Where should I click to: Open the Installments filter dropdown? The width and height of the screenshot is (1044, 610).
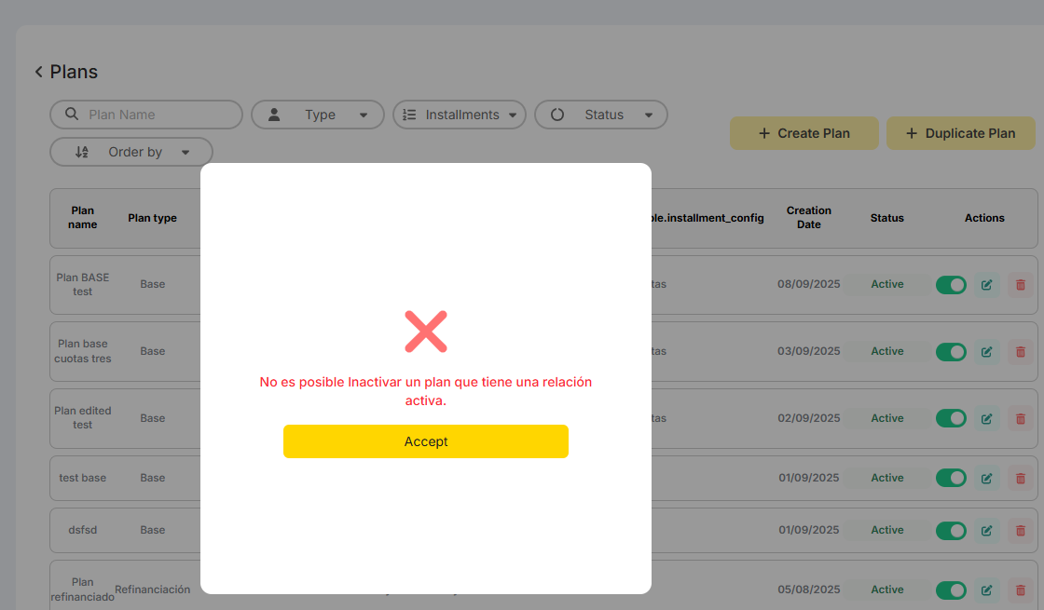pyautogui.click(x=460, y=115)
